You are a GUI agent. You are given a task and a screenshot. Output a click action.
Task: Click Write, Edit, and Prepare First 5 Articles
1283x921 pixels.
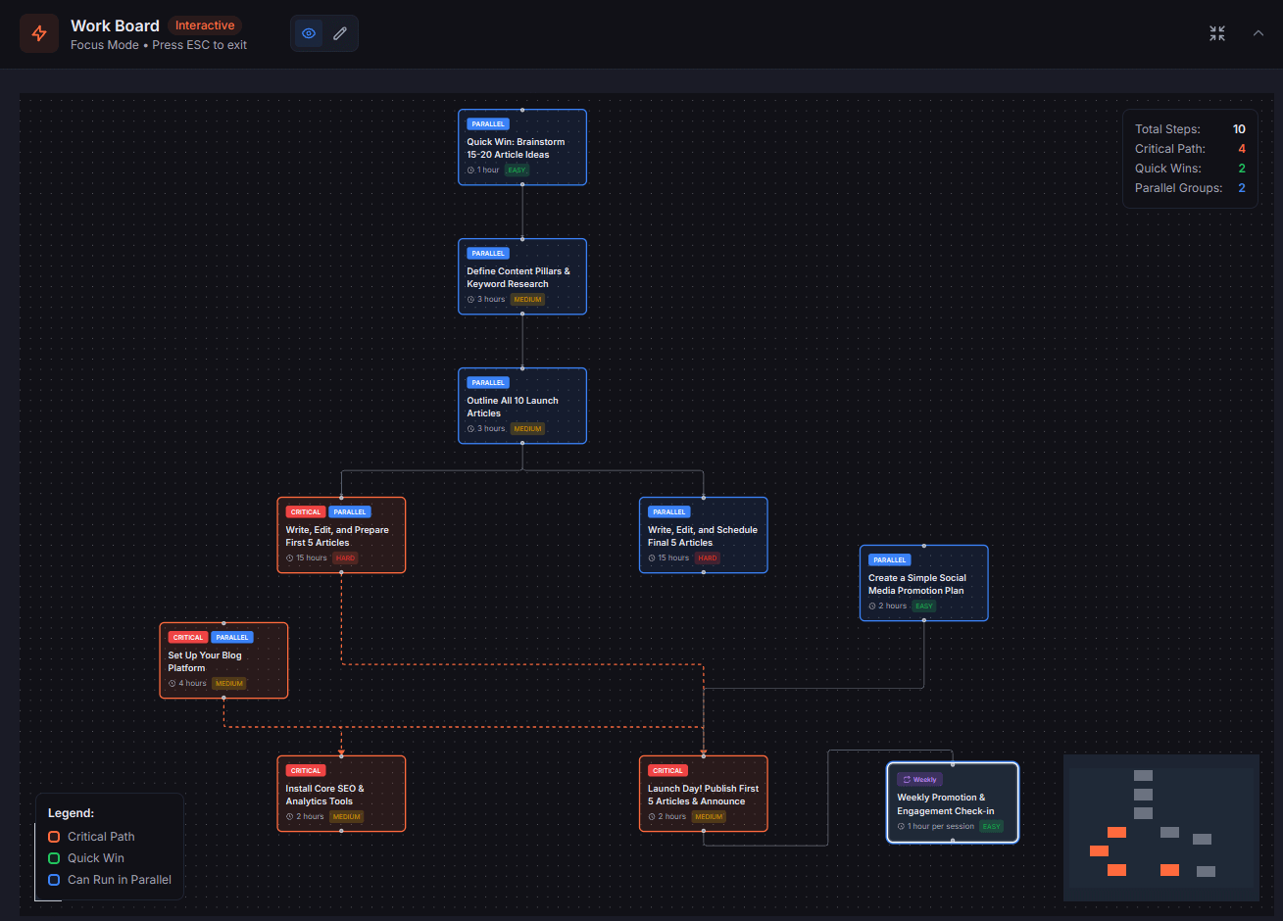click(340, 536)
